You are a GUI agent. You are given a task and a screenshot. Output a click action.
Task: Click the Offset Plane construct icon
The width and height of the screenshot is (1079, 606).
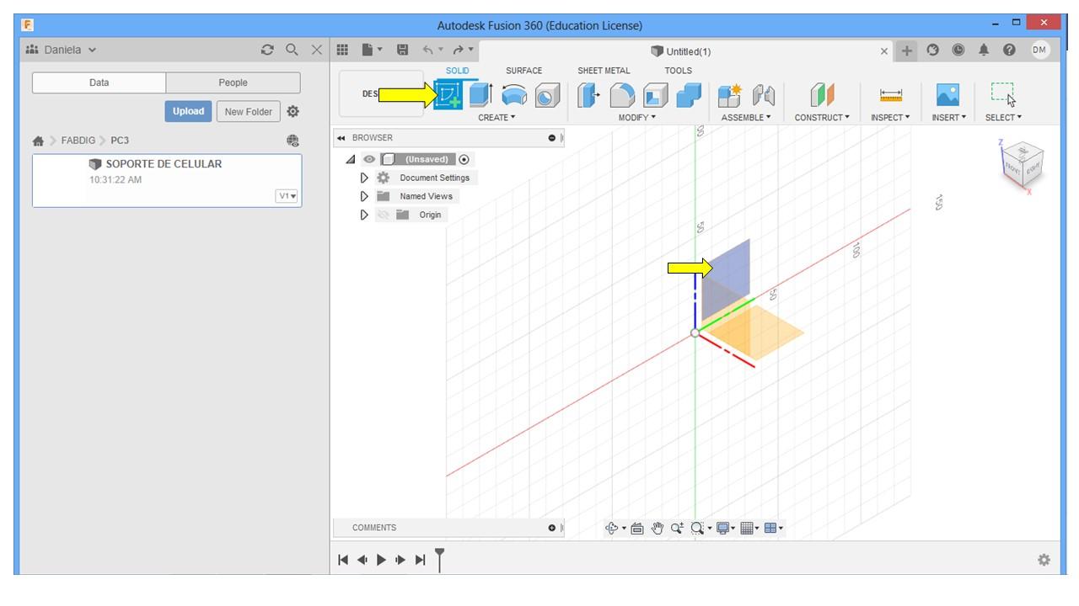tap(822, 95)
